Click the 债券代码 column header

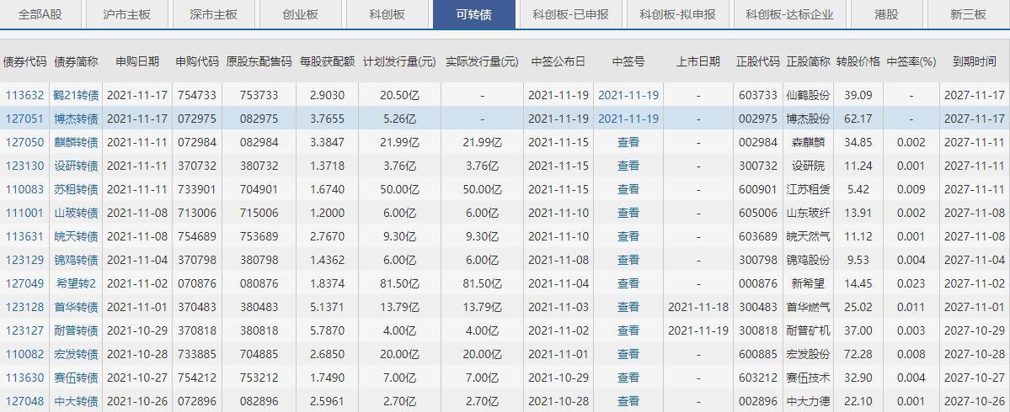(x=25, y=61)
